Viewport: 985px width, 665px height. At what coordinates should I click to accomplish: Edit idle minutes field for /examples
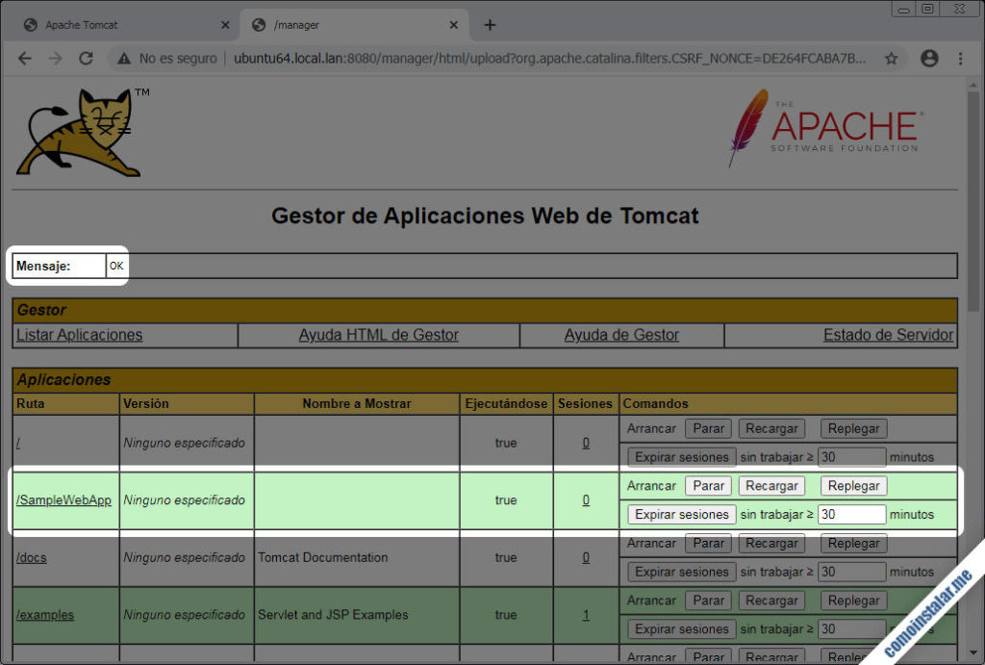[851, 629]
